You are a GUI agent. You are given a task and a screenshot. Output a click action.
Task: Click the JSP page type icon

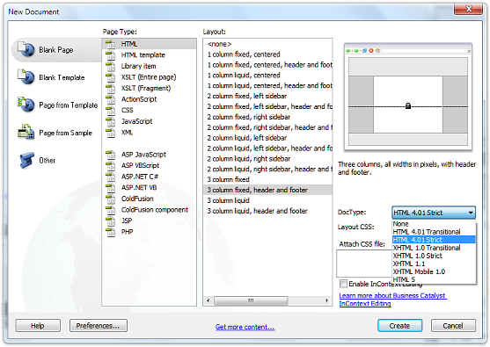110,220
